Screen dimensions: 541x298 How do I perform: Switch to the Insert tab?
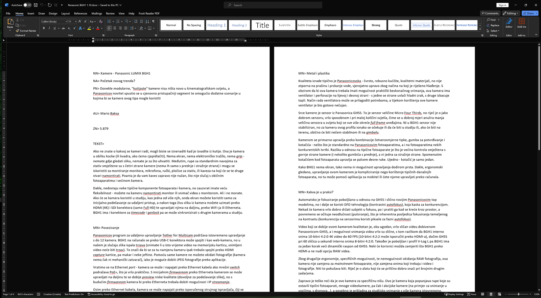point(31,13)
